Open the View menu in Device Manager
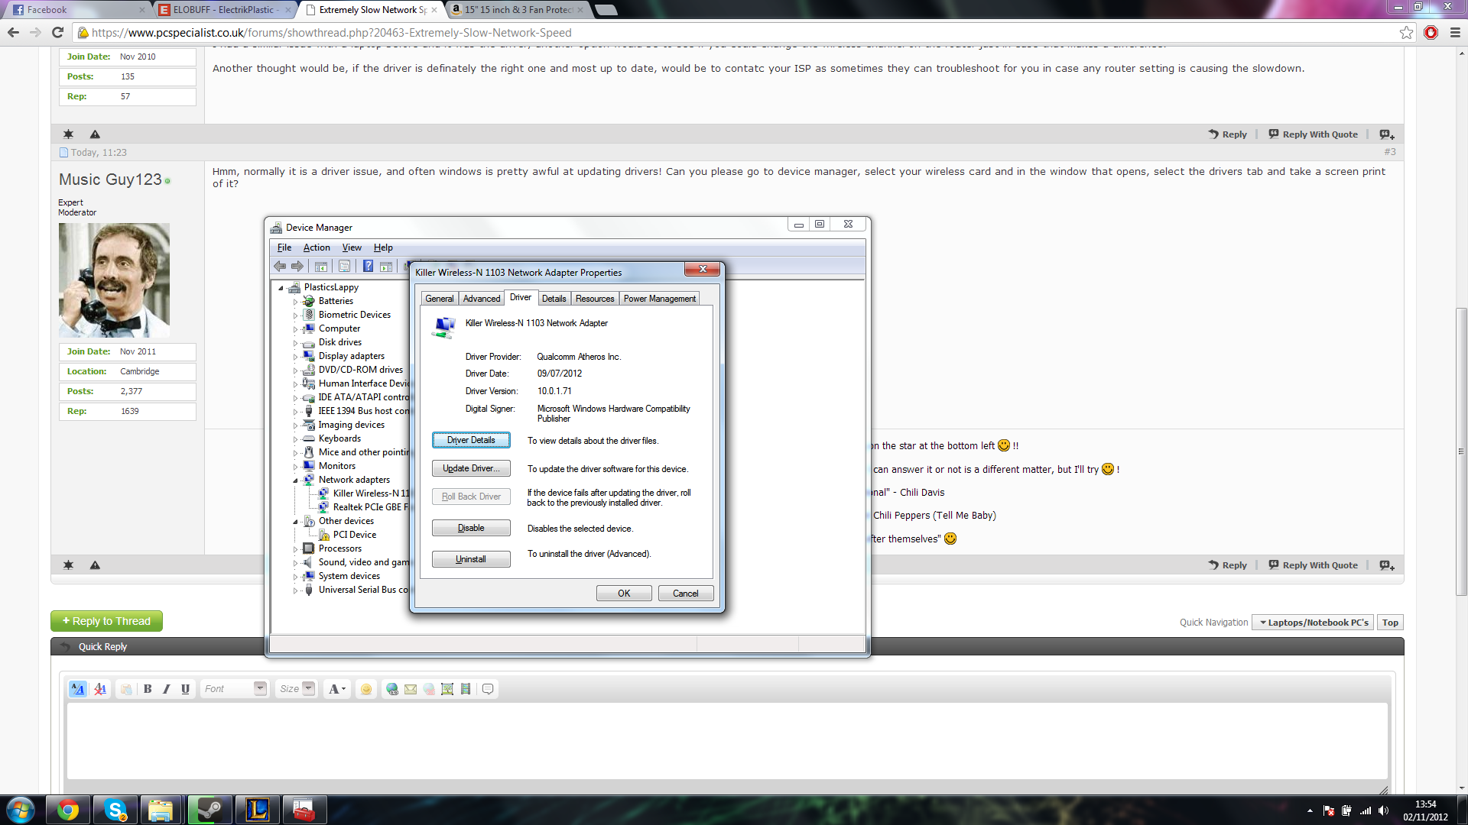This screenshot has width=1468, height=825. click(352, 247)
